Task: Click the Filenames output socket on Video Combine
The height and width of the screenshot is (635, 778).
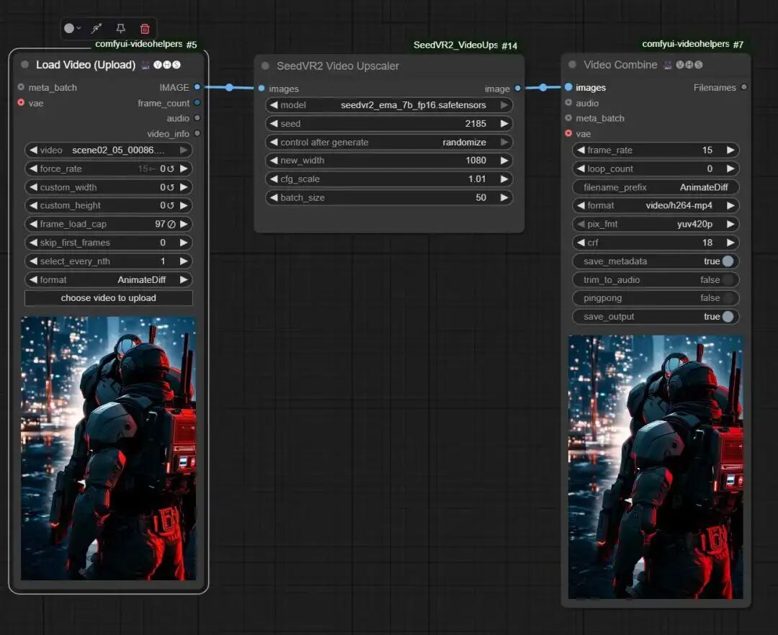Action: click(x=744, y=87)
